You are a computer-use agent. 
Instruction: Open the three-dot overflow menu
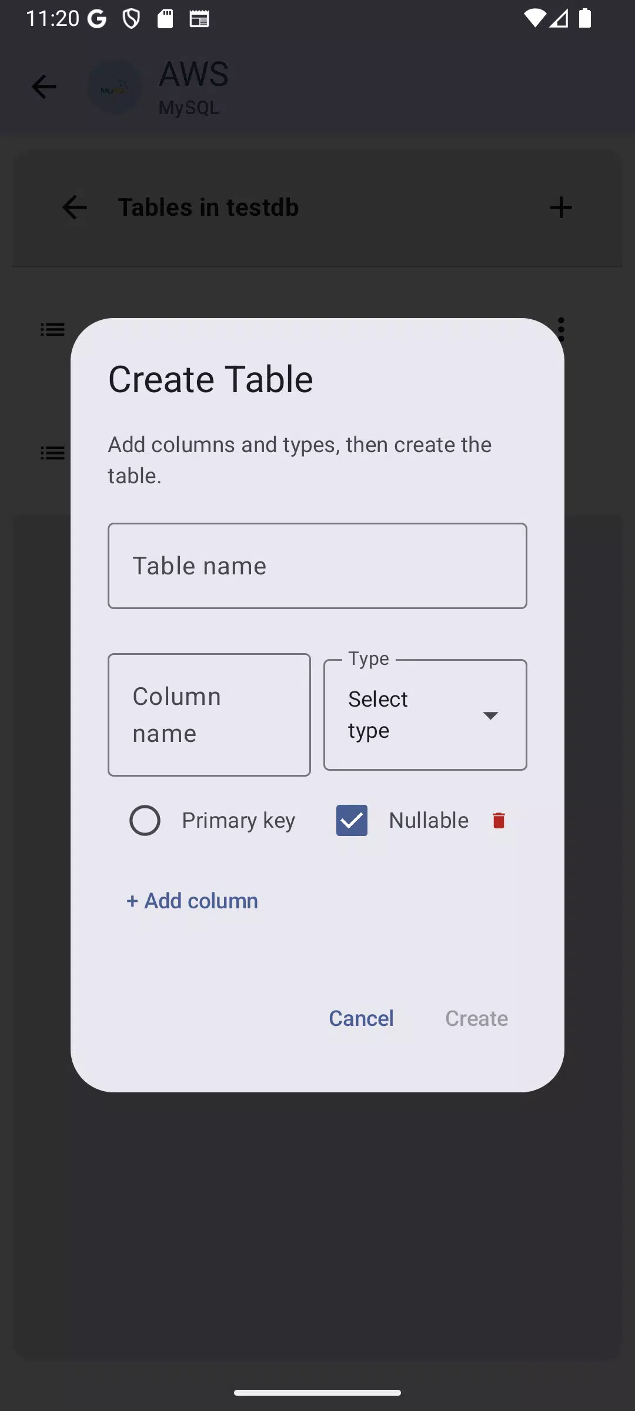click(x=561, y=329)
